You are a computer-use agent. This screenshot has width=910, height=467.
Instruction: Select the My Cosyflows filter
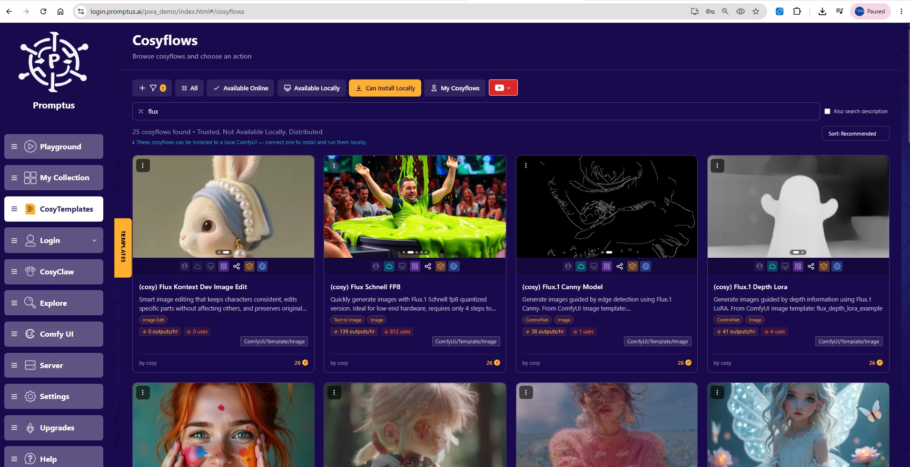455,88
